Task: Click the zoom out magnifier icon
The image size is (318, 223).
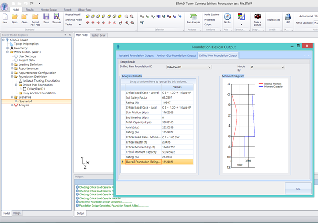Action: point(132,23)
